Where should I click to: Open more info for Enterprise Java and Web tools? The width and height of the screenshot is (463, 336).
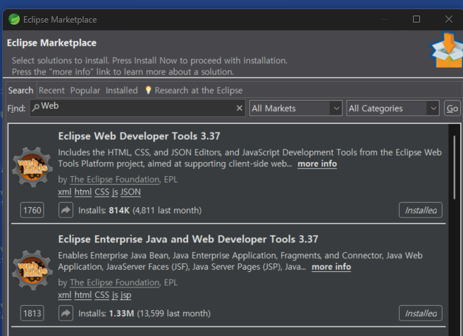331,267
